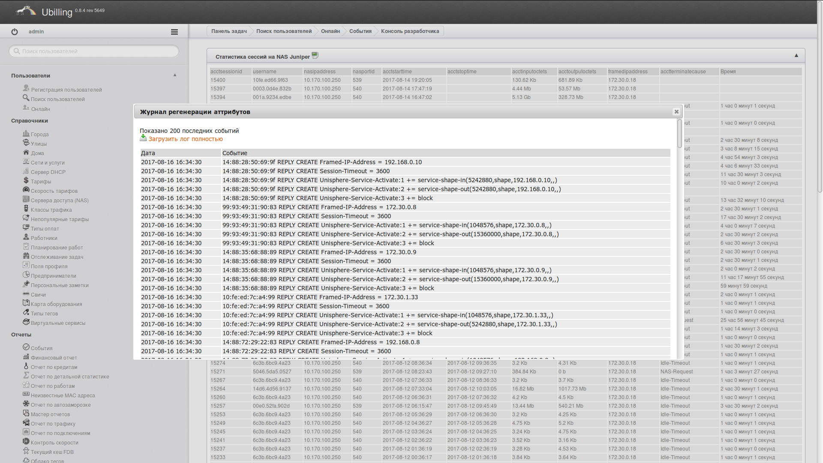Open Панель задач breadcrumb tab
Image resolution: width=823 pixels, height=463 pixels.
click(229, 31)
